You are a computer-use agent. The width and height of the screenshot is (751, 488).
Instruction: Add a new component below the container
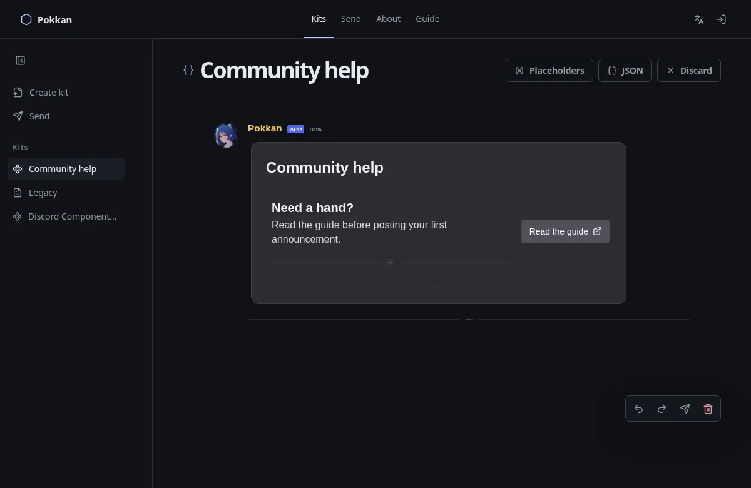[469, 319]
